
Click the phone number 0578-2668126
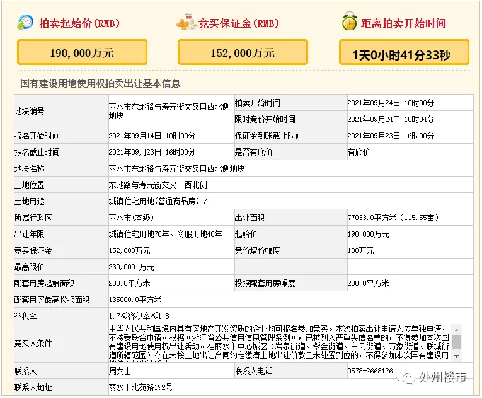[370, 372]
